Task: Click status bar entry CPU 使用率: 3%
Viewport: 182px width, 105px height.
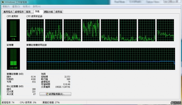Action: tap(28, 102)
